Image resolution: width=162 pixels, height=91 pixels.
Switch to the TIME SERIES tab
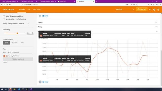coord(37,10)
